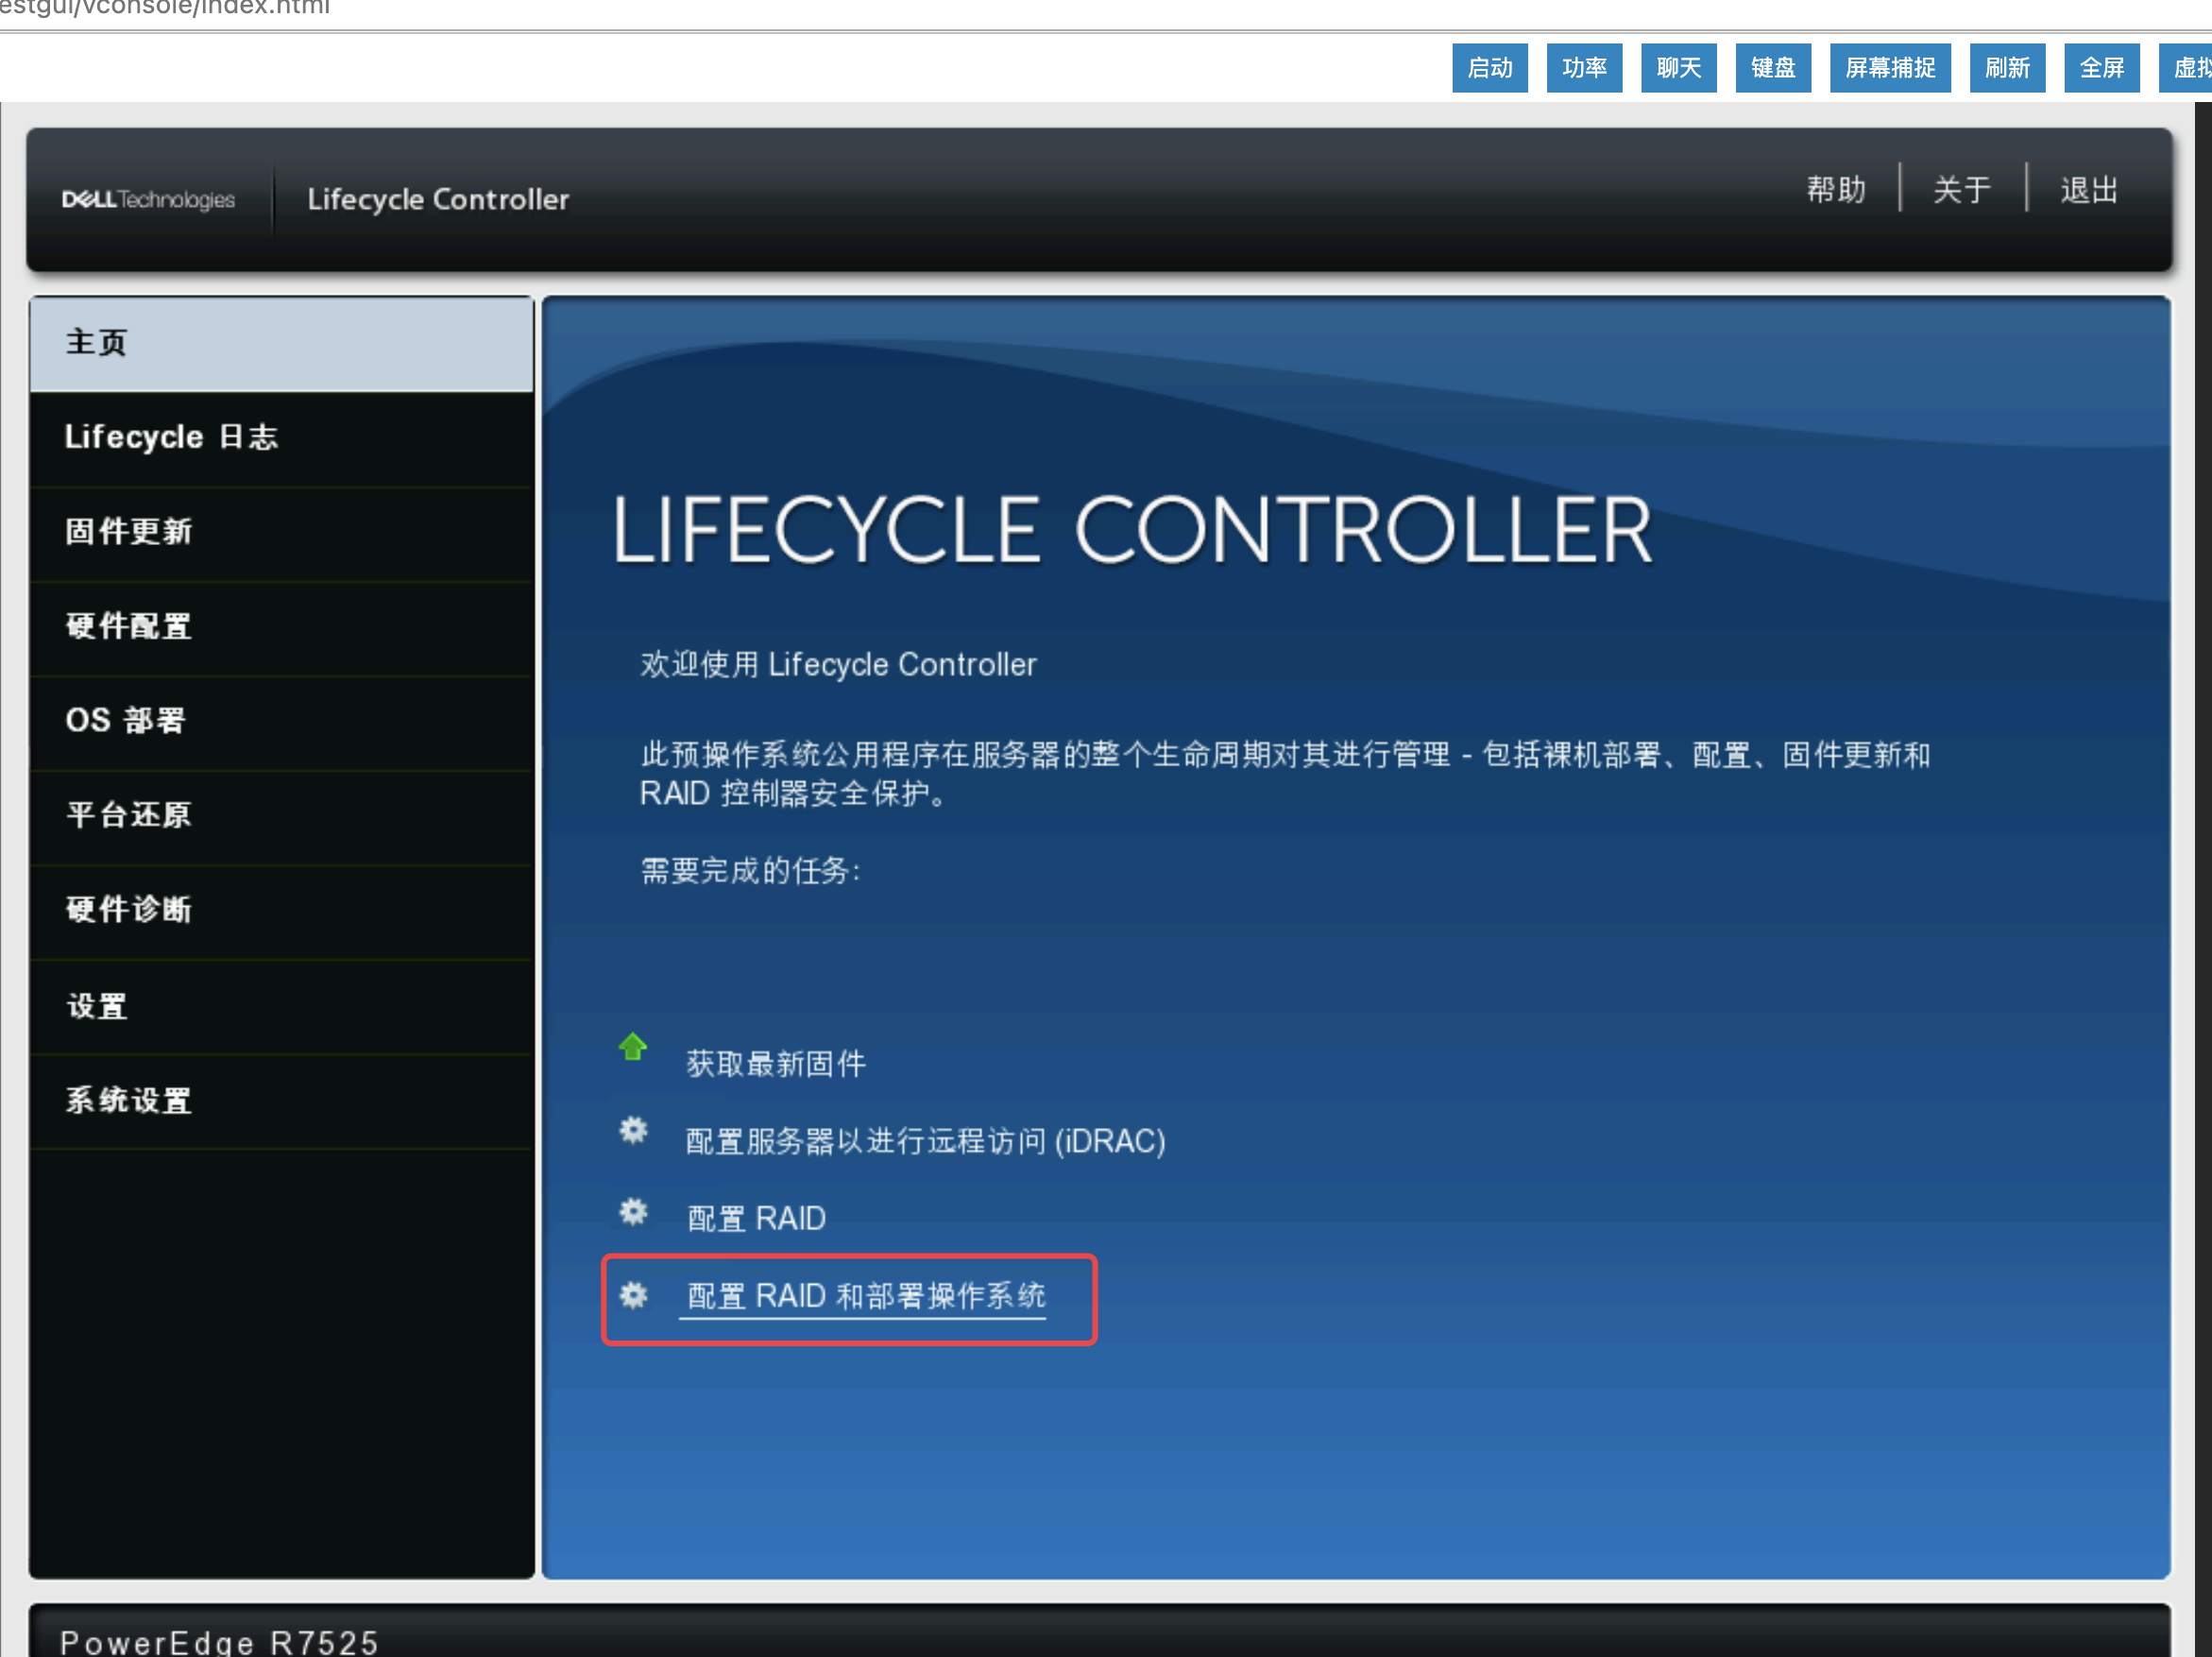Click 配置服务器以进行远程访问 (iDRAC) link
The image size is (2212, 1657).
click(926, 1141)
